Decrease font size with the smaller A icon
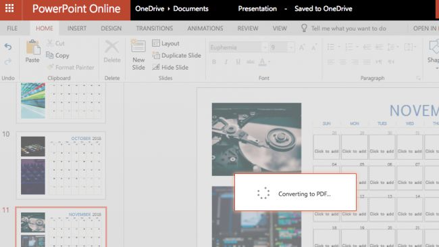The image size is (439, 247). click(x=314, y=47)
